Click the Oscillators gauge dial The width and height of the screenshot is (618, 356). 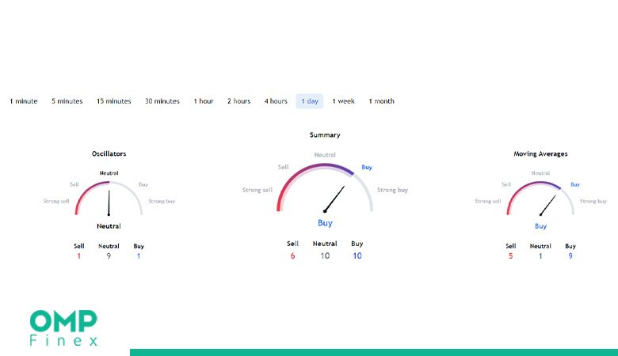(x=109, y=199)
